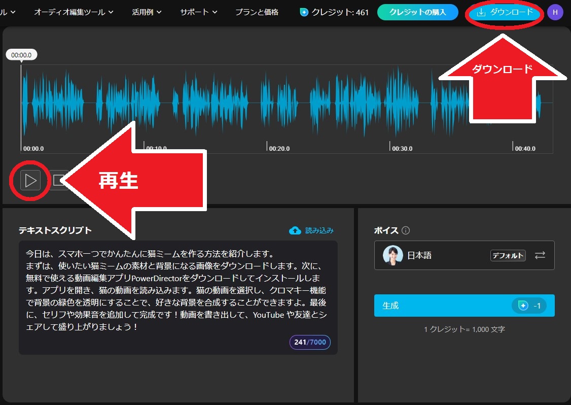Open the 活用例 menu

[x=147, y=12]
